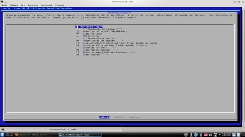Open the Настройка menu
This screenshot has width=245, height=137.
(x=47, y=5)
